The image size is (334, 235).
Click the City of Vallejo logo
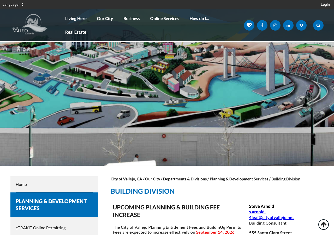pyautogui.click(x=29, y=25)
